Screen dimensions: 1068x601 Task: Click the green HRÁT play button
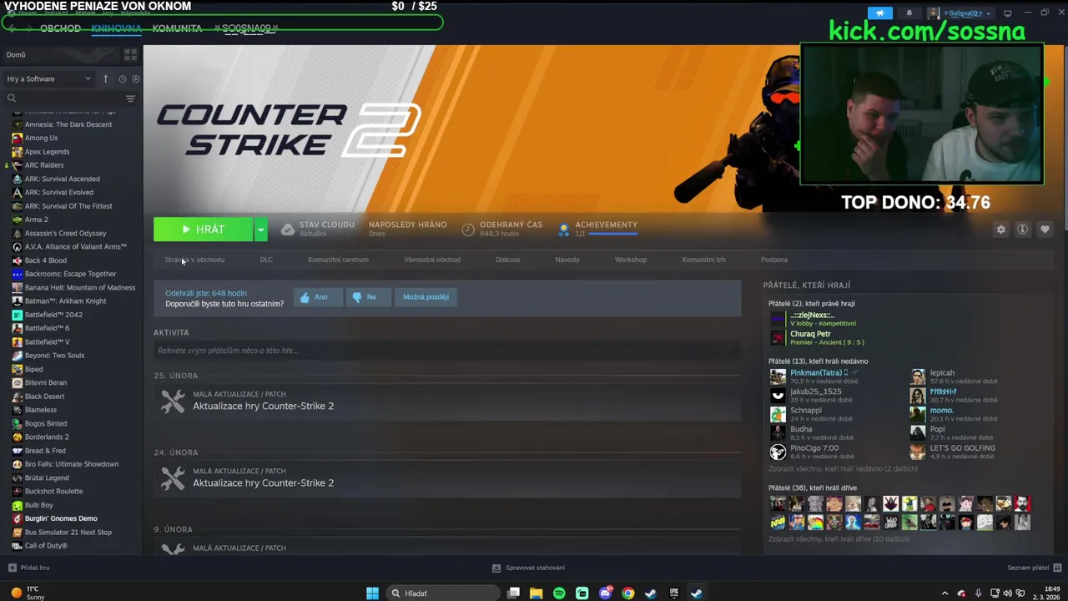point(203,230)
